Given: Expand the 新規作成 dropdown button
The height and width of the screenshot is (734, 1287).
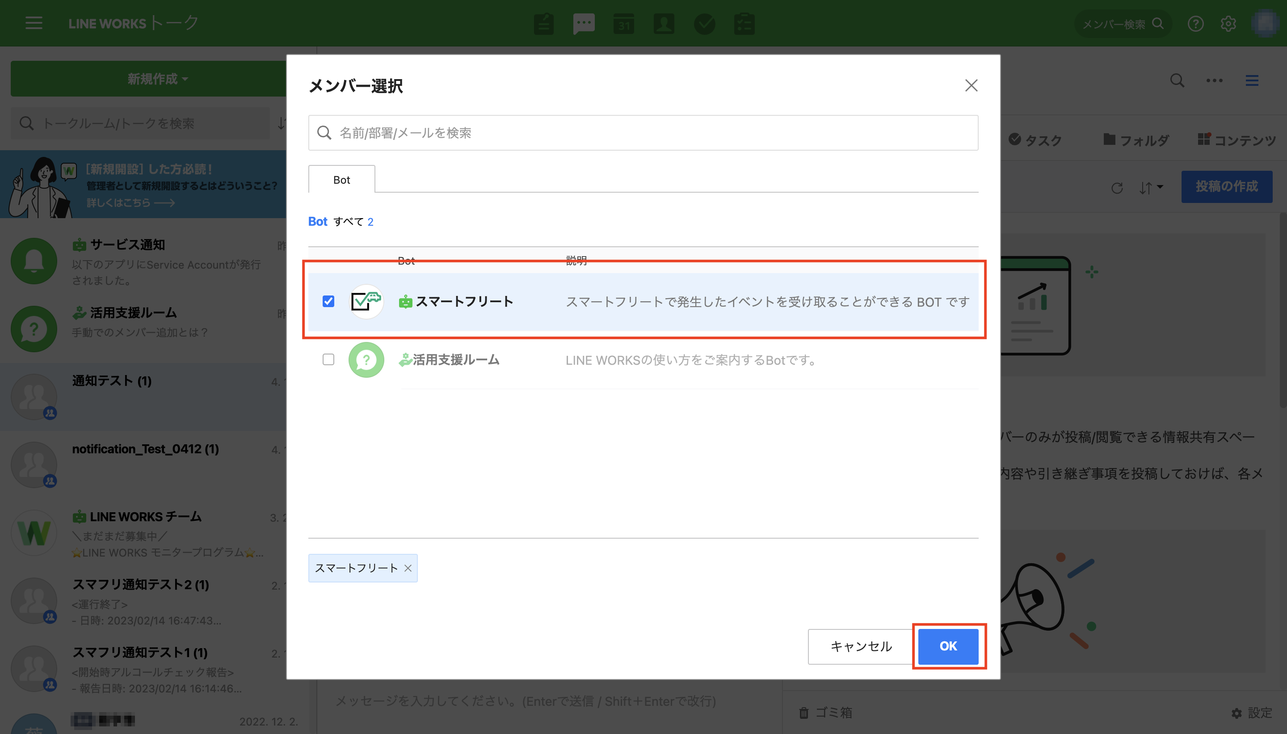Looking at the screenshot, I should coord(157,79).
